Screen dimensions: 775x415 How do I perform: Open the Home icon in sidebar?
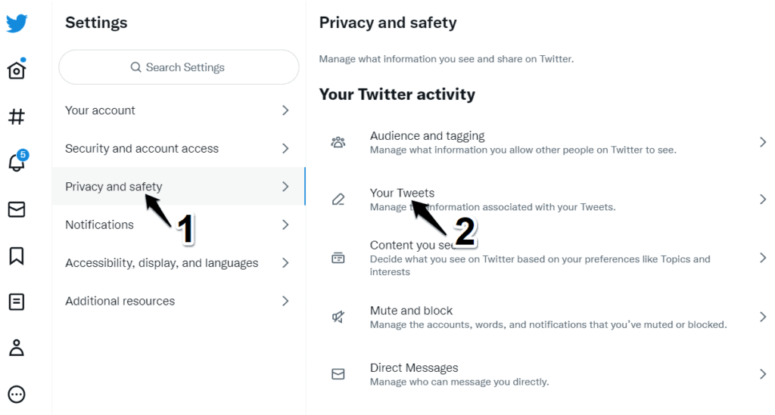(17, 69)
